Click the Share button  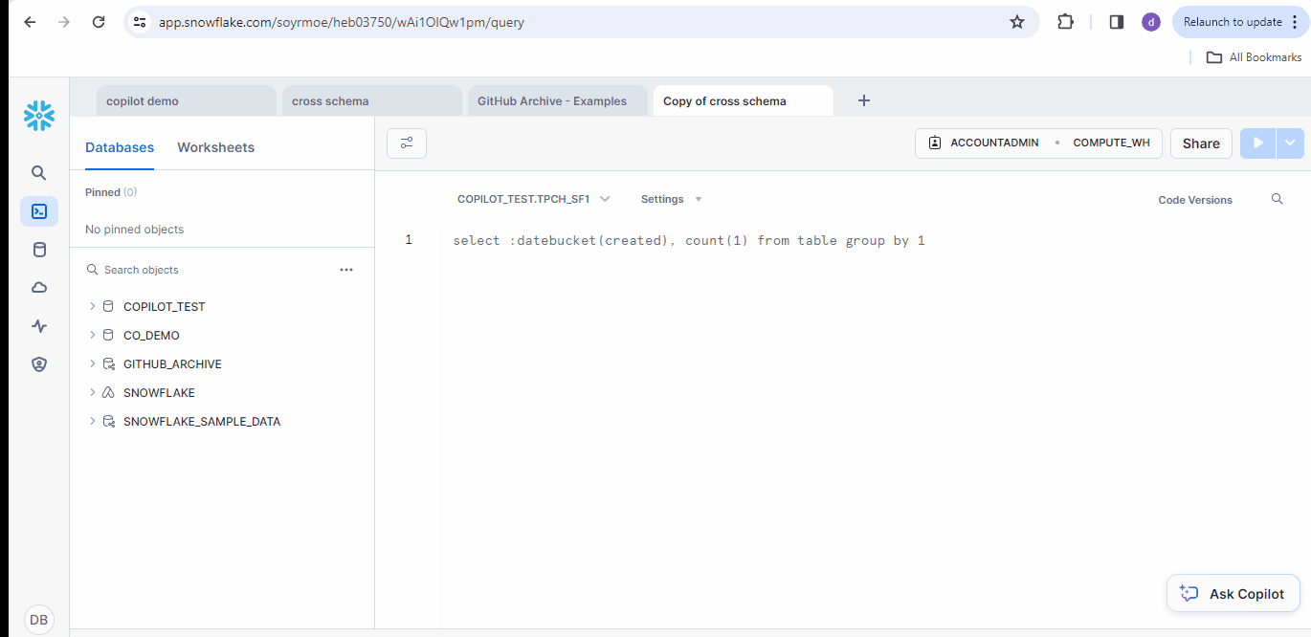1201,143
